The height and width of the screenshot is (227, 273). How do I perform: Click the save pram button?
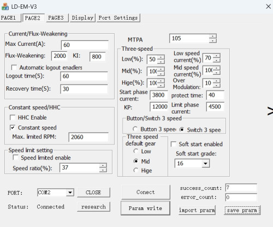coord(242,210)
